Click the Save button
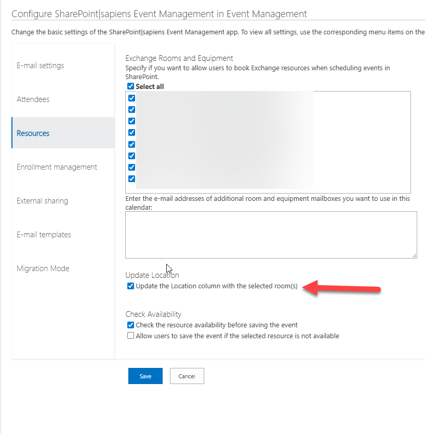The image size is (425, 434). coord(145,376)
